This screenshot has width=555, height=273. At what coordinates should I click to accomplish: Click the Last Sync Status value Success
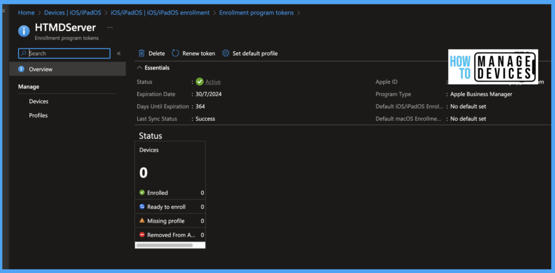tap(205, 119)
